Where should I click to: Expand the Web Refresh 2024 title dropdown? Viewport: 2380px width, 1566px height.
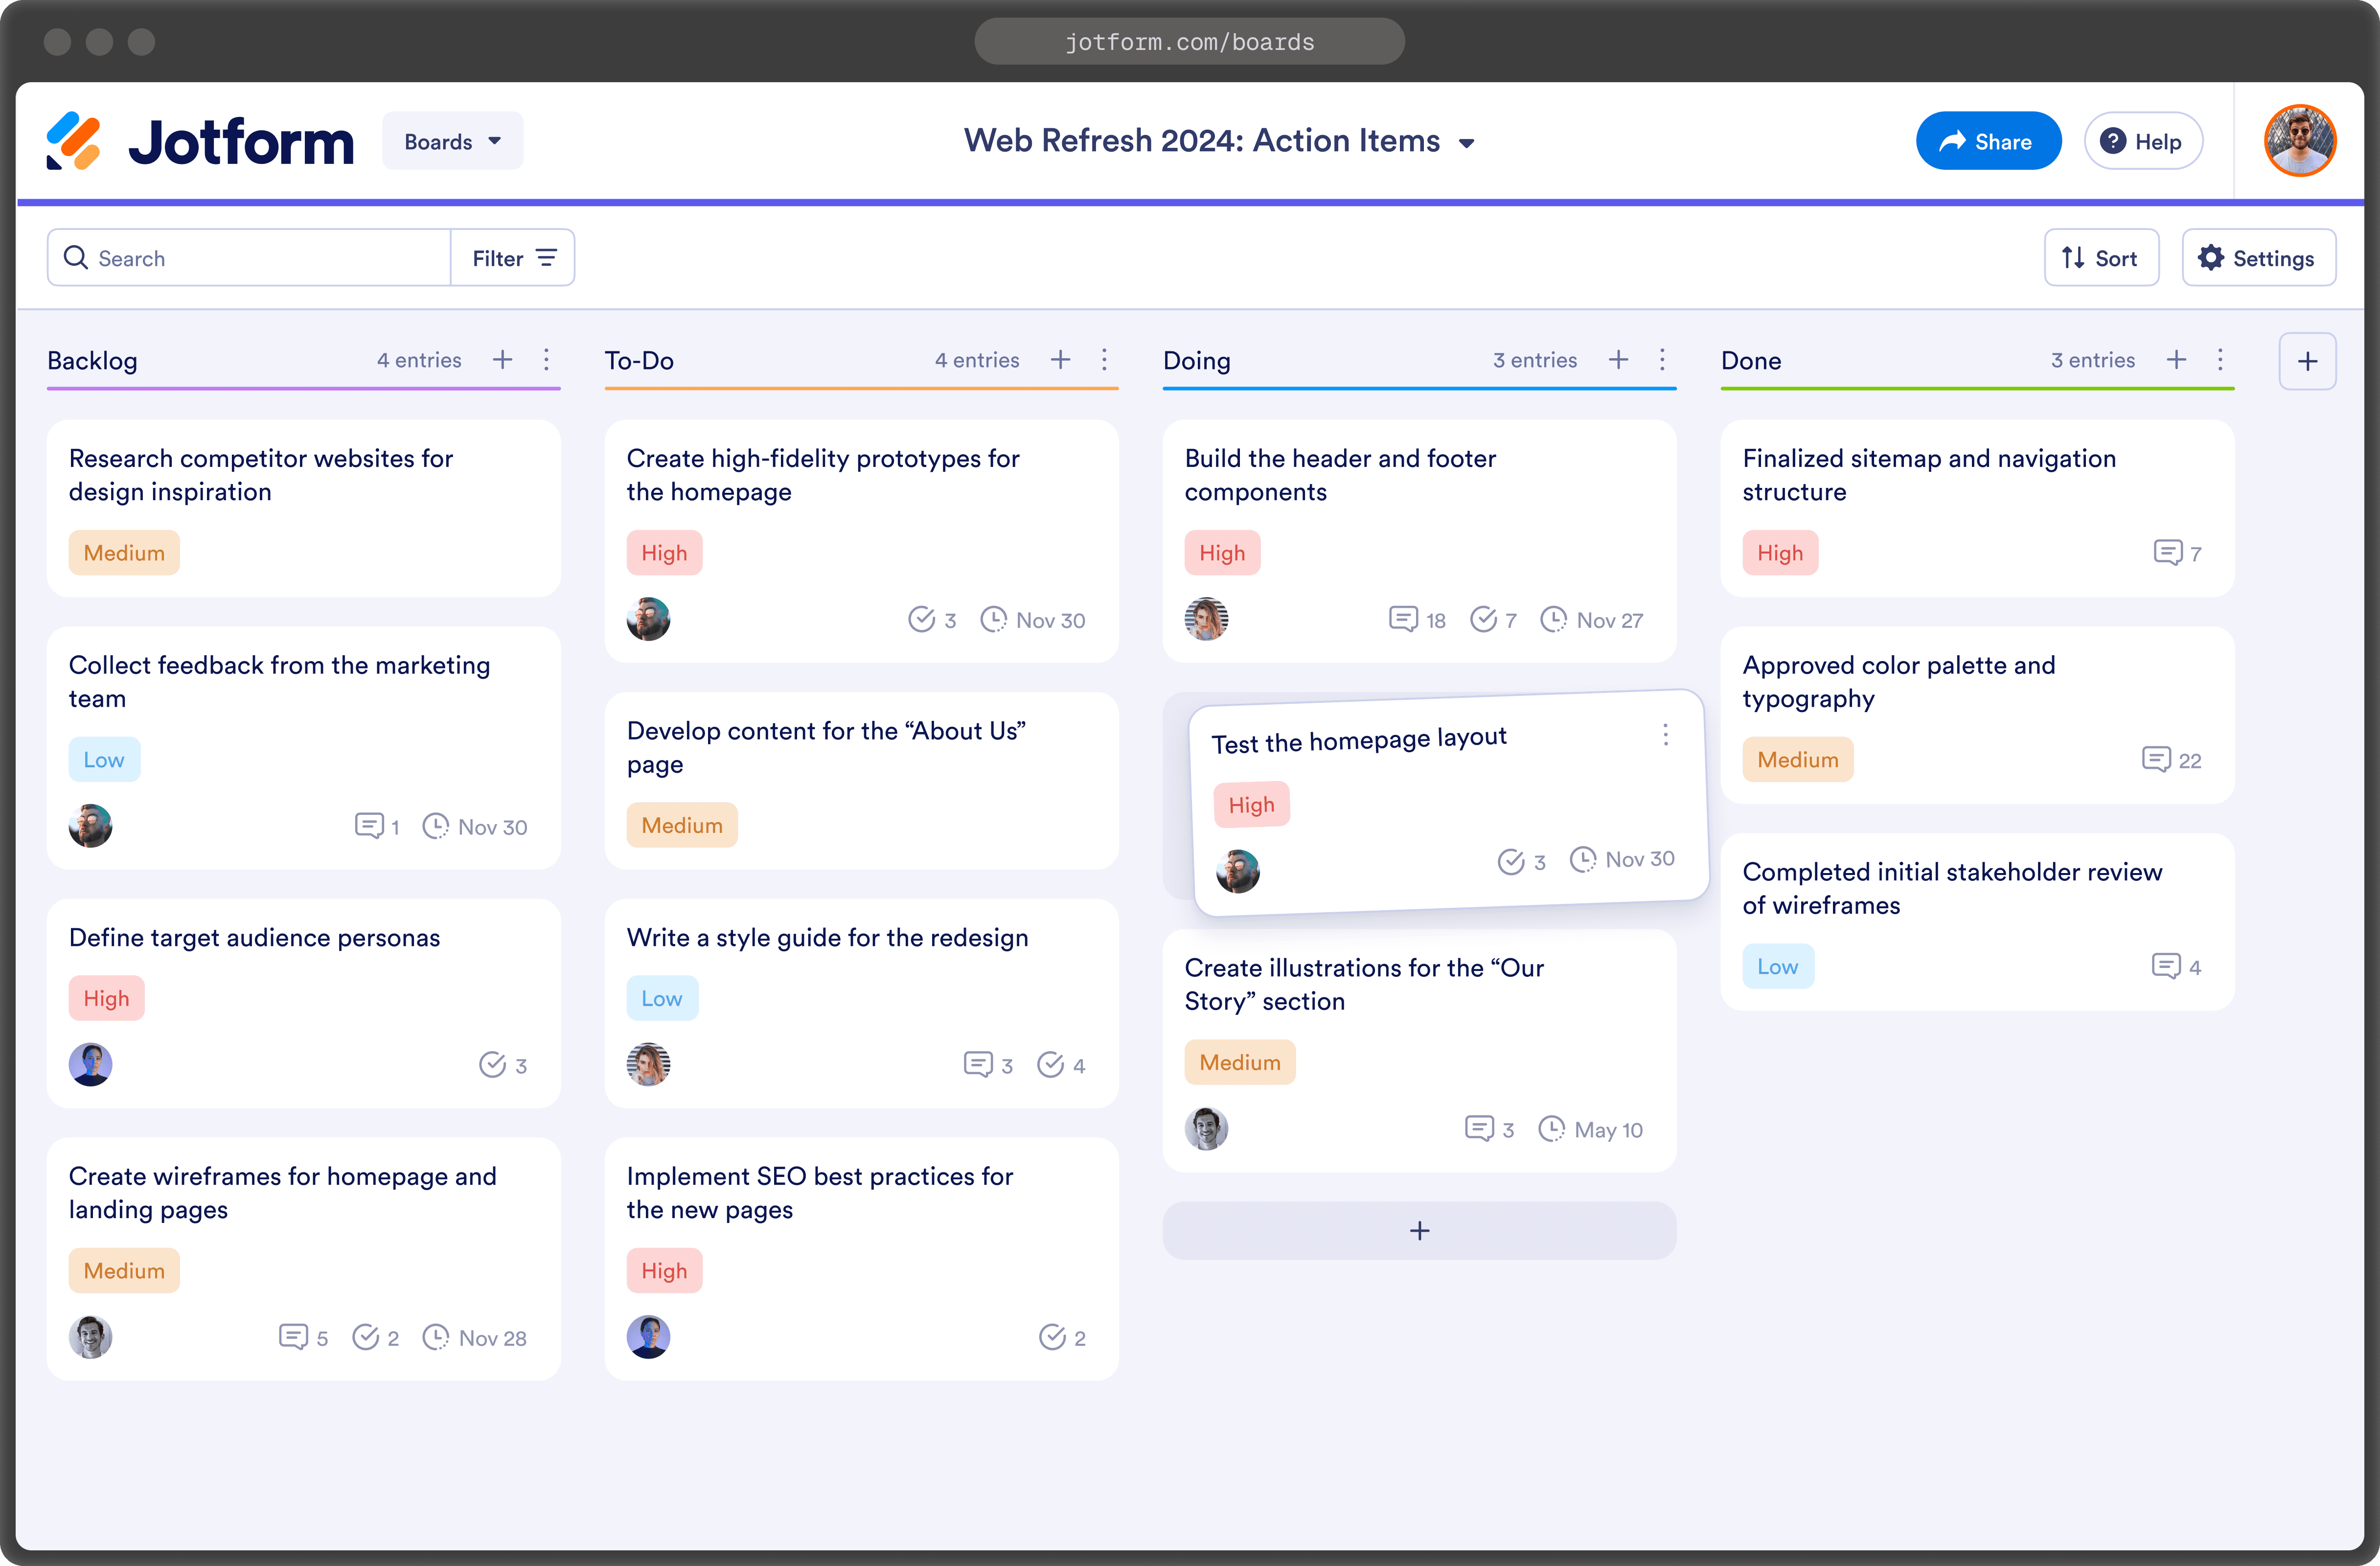pyautogui.click(x=1466, y=143)
